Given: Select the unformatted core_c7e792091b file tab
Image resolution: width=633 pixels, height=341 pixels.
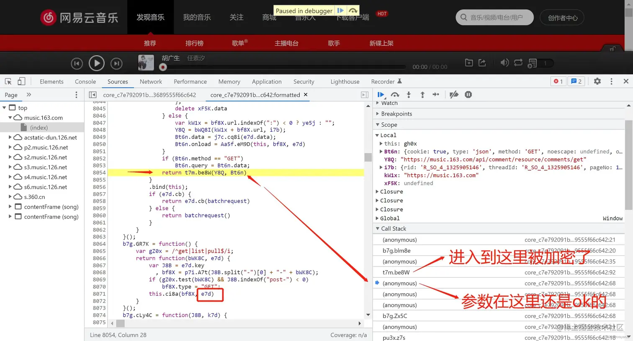Looking at the screenshot, I should [149, 95].
